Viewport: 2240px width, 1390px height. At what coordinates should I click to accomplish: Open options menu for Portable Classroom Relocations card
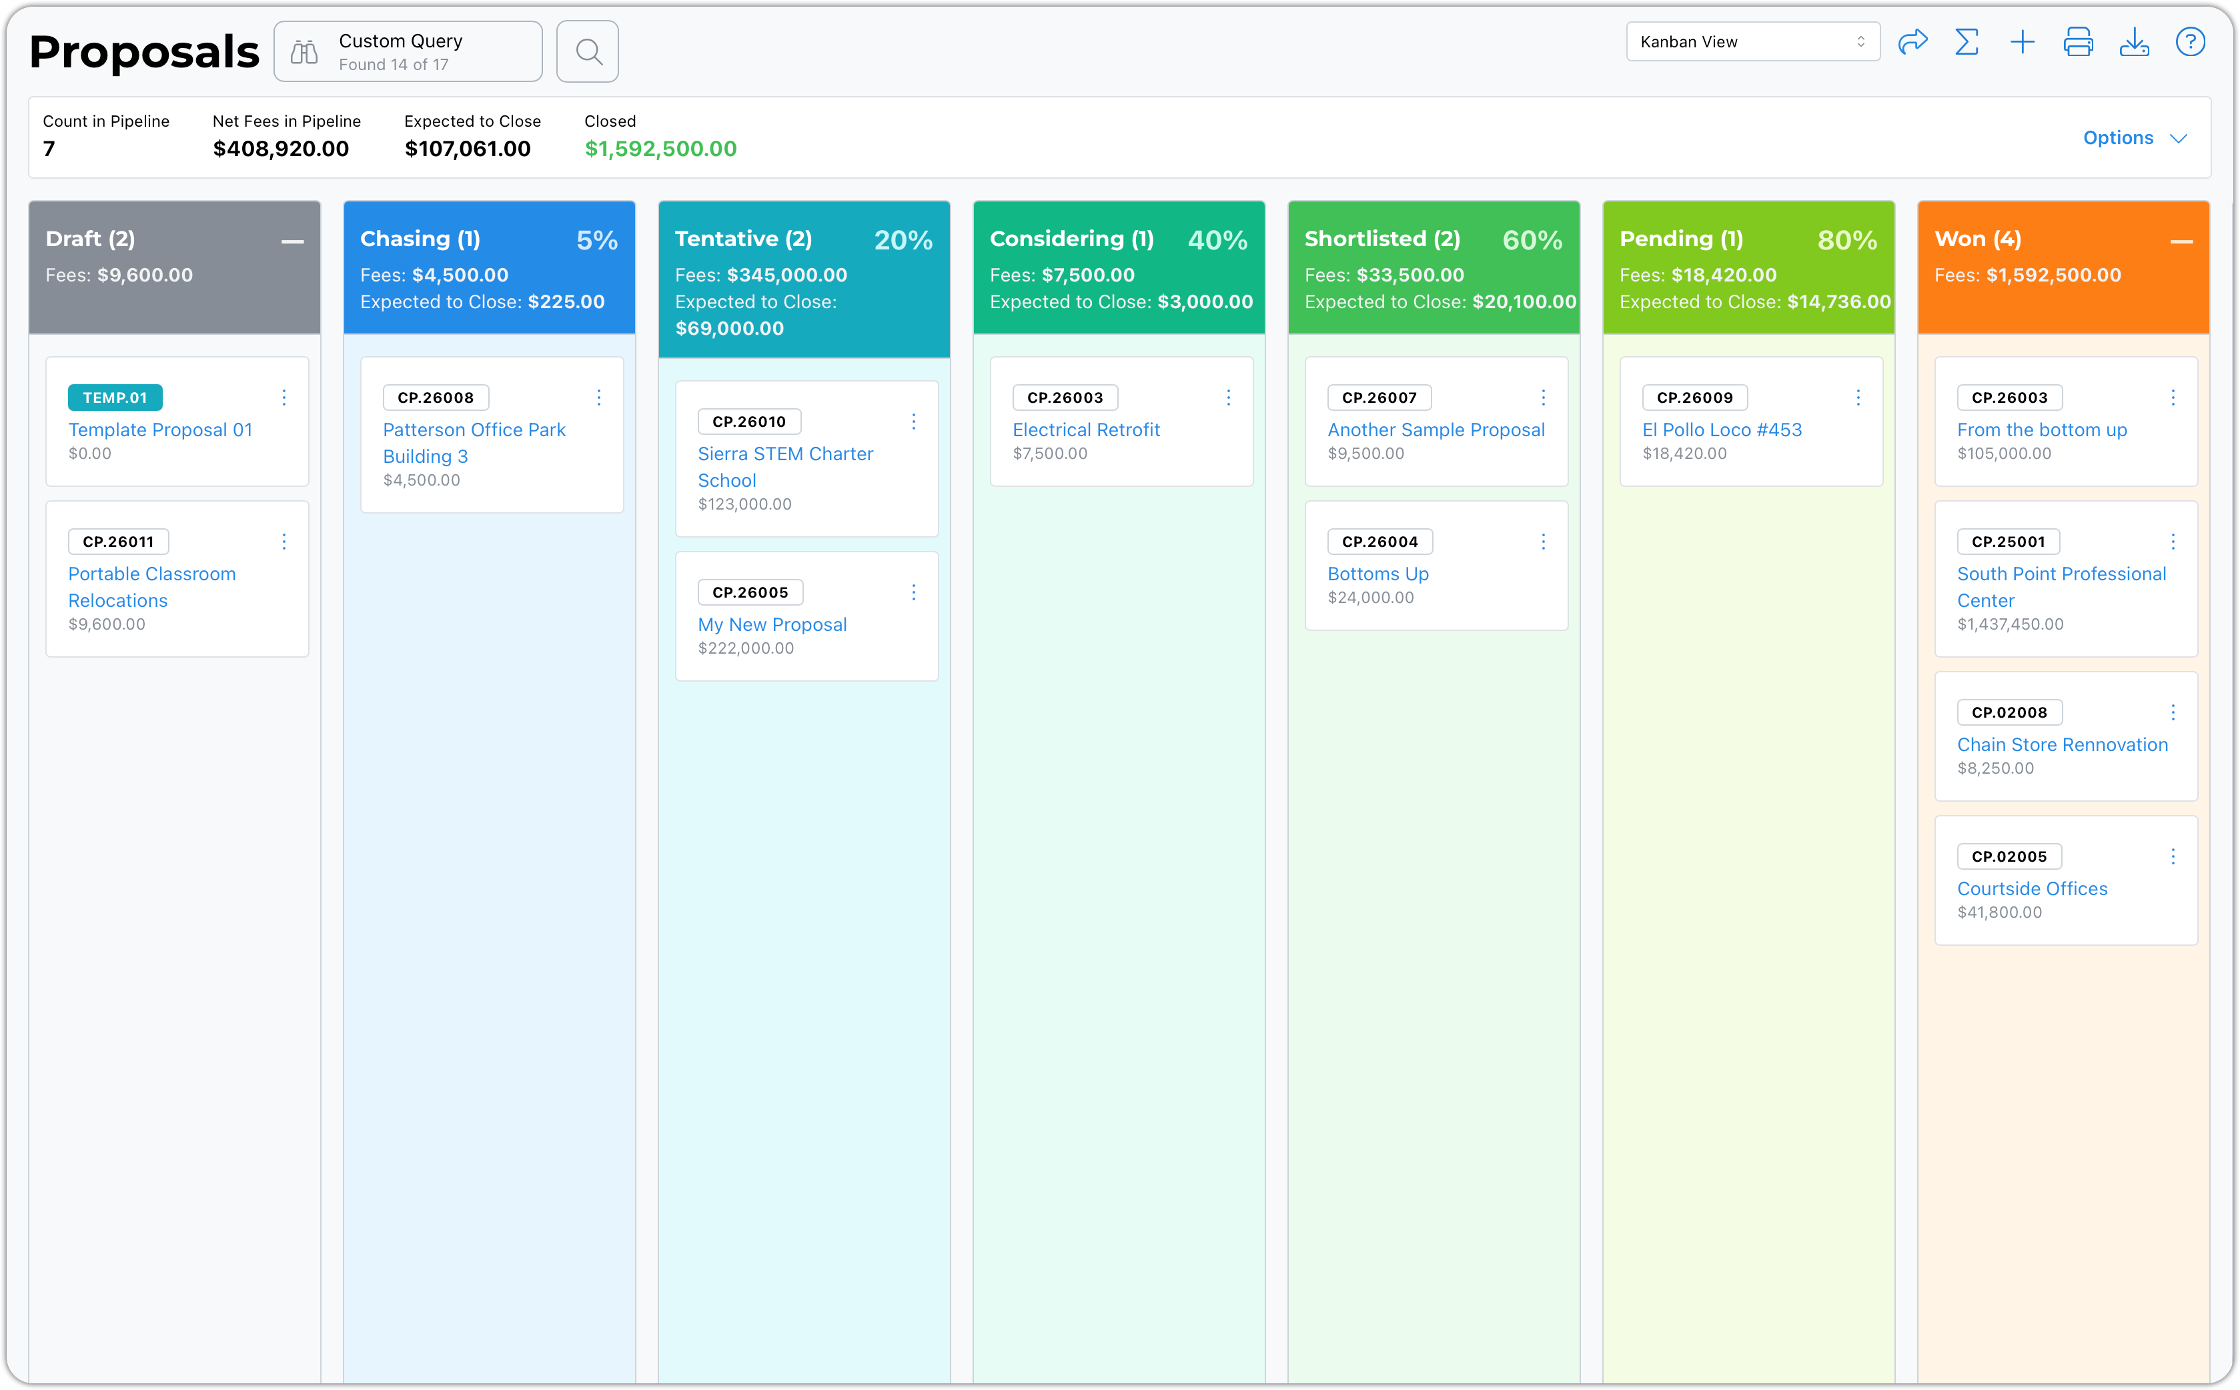[x=284, y=542]
